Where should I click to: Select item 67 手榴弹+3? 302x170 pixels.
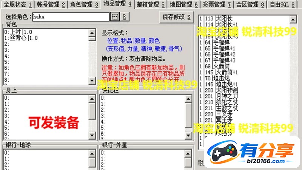tap(244, 60)
